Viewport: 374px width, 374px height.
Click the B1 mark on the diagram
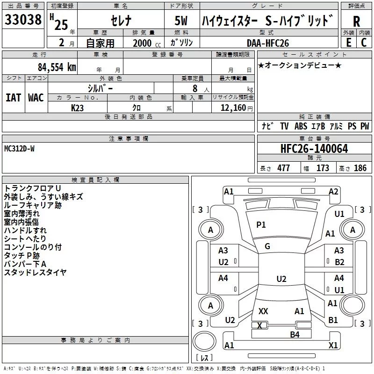[x=333, y=320]
